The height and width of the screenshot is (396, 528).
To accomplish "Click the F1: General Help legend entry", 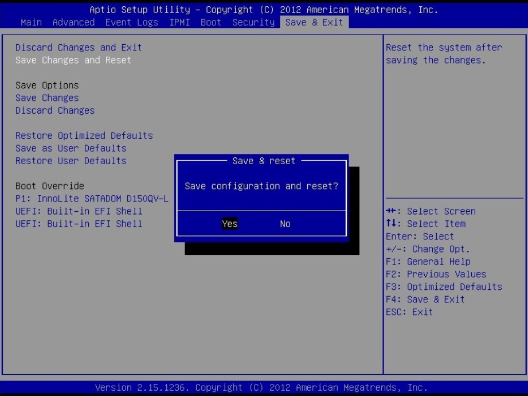I will pos(428,262).
